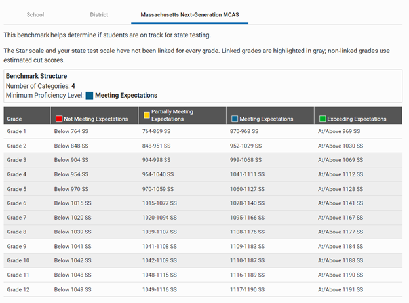Screen dimensions: 409x303
Task: Click cell '1117-1190 SS'
Action: 247,289
